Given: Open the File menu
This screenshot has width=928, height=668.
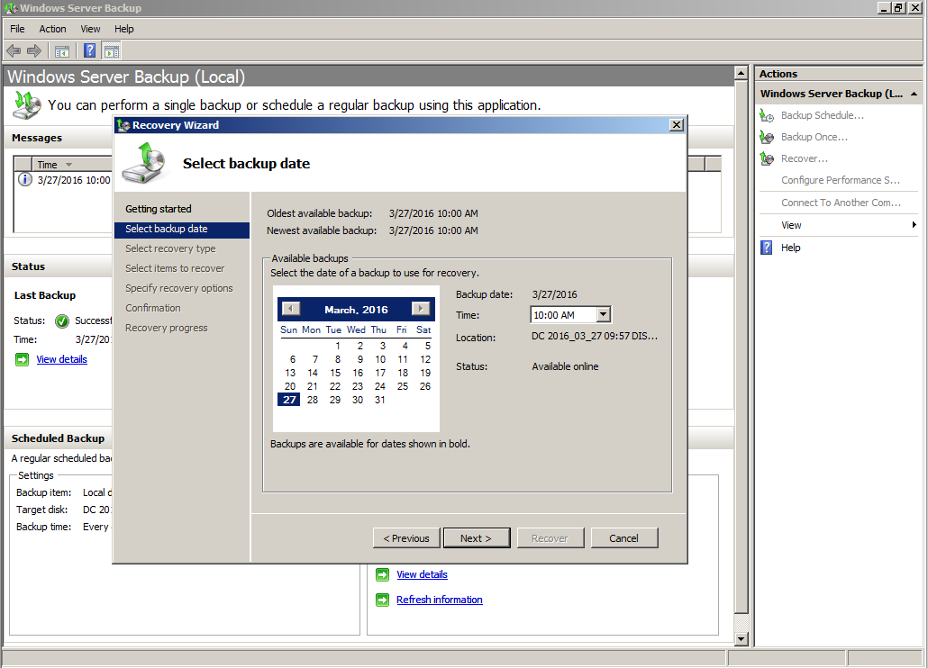Looking at the screenshot, I should pos(17,29).
